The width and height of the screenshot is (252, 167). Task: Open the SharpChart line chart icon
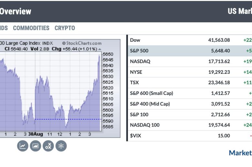23,146
